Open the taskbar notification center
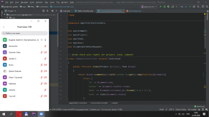The image size is (209, 117). [204, 114]
